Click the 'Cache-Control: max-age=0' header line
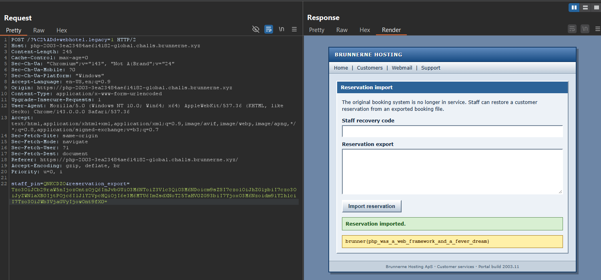Viewport: 601px width, 280px height. click(50, 58)
